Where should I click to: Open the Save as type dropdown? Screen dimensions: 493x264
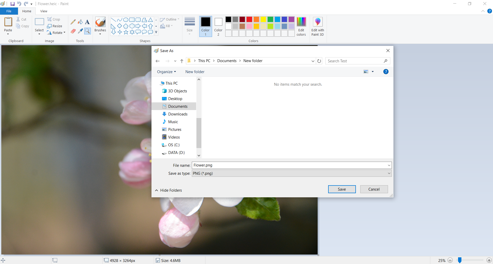point(291,173)
